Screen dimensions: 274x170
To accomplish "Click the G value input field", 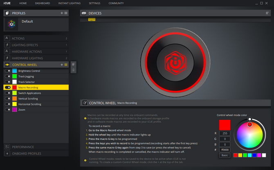I will point(225,139).
